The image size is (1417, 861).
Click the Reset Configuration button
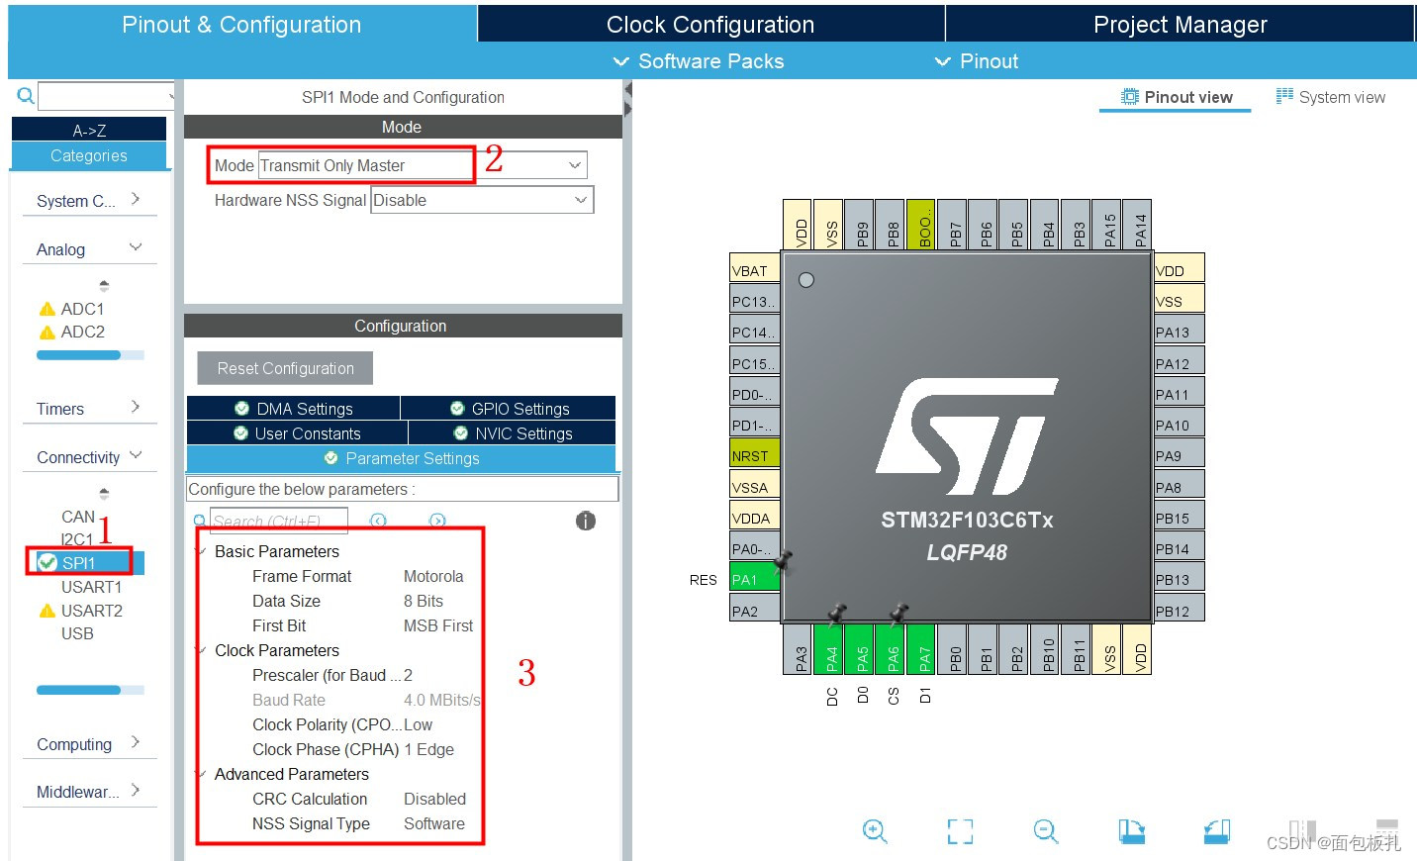(x=285, y=368)
